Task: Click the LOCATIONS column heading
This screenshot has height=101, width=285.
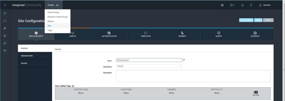Action: point(126,90)
